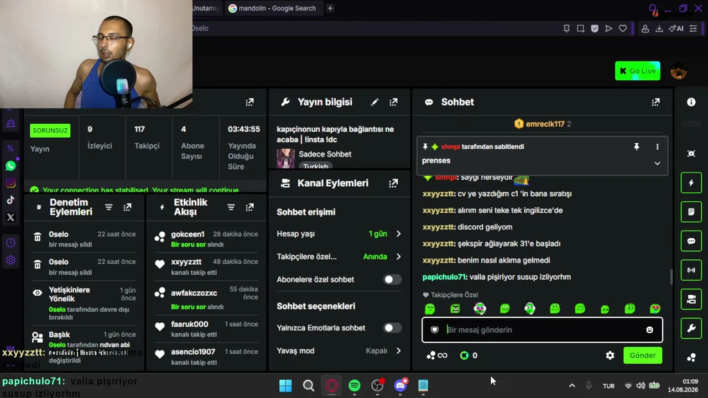This screenshot has height=398, width=708.
Task: Open the user avatar menu beside Go Live
Action: click(679, 71)
